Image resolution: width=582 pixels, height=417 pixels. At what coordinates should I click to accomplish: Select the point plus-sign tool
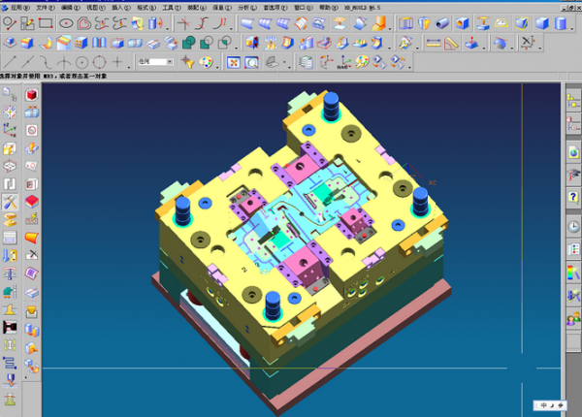click(x=117, y=62)
